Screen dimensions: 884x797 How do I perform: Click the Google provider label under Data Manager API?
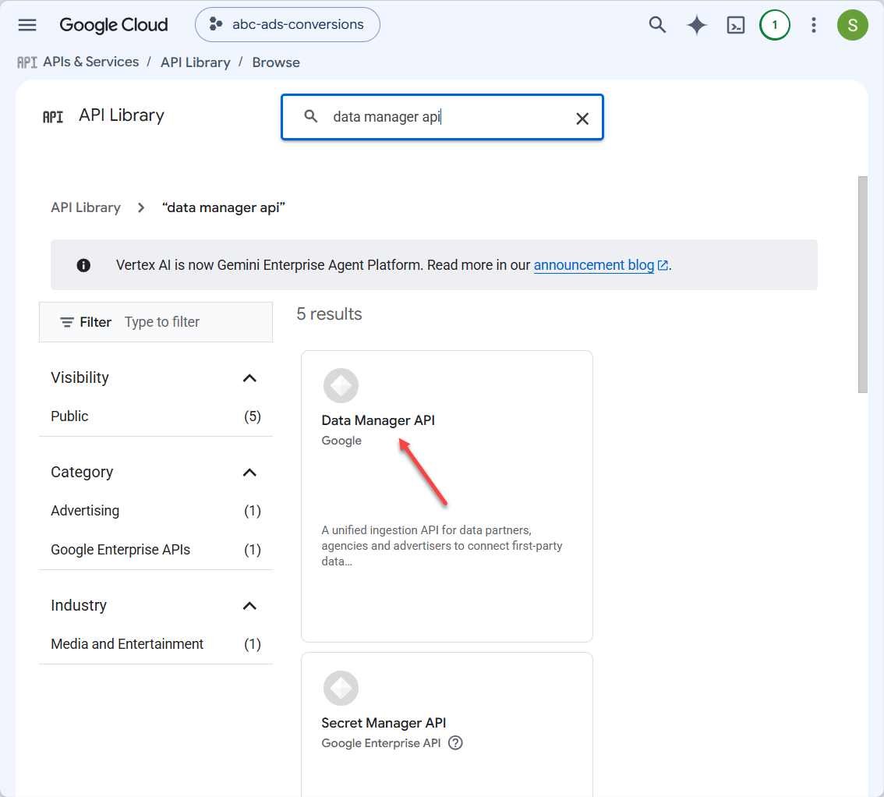pos(341,441)
